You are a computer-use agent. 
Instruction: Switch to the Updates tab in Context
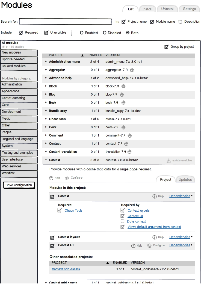click(185, 180)
